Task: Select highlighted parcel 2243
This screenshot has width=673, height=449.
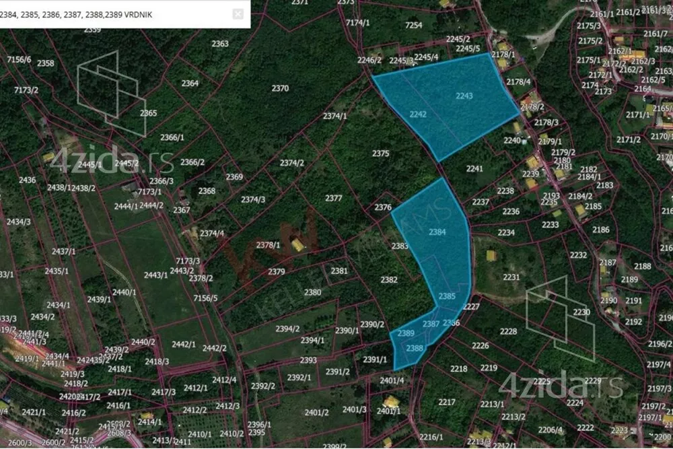Action: pyautogui.click(x=464, y=96)
